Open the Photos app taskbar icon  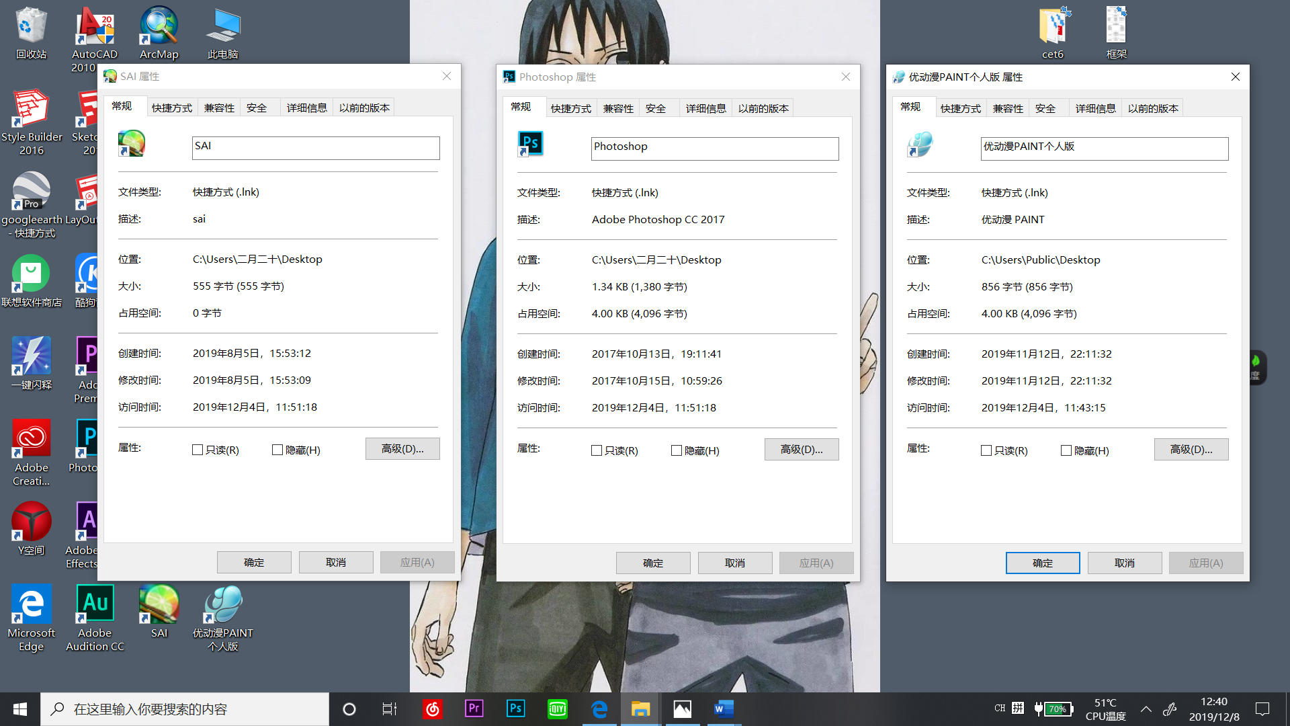tap(682, 709)
